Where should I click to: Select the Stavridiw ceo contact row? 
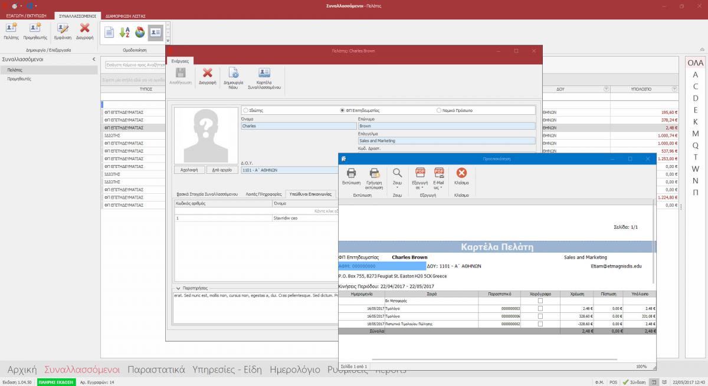coord(257,217)
